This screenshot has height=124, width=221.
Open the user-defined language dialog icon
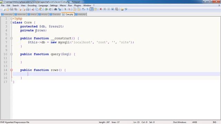[x=95, y=9]
